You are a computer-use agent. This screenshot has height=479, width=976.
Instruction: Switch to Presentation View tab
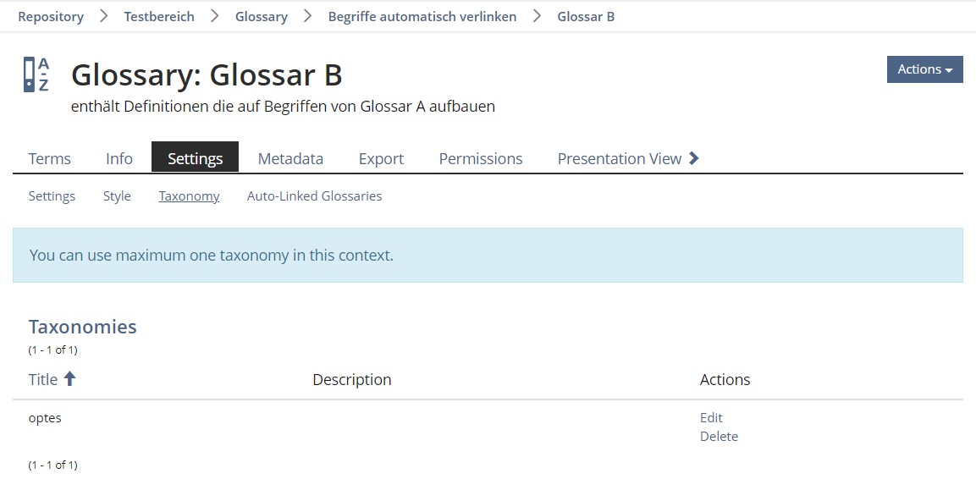click(x=619, y=158)
